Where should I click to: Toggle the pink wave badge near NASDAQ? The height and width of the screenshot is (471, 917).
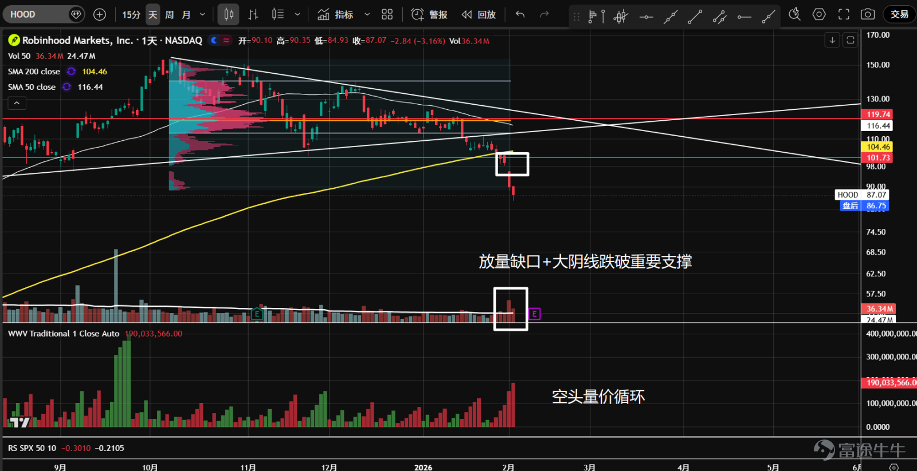226,40
